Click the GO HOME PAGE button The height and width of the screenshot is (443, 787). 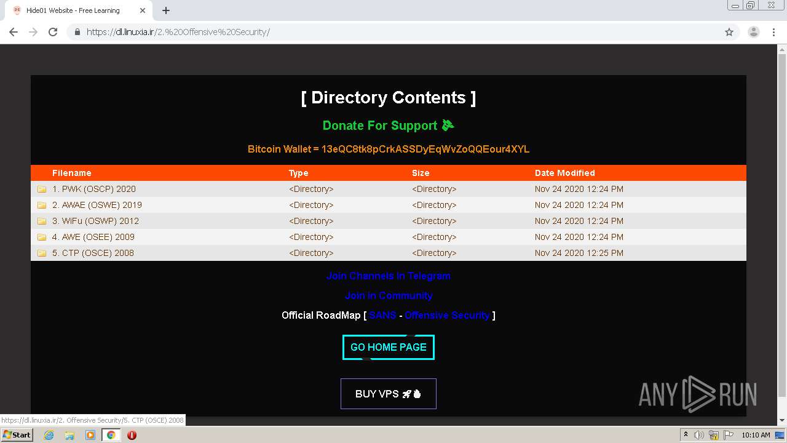coord(389,347)
